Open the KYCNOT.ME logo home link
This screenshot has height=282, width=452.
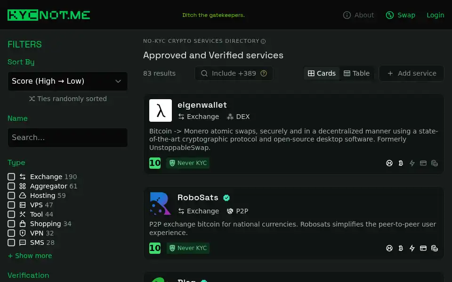[48, 15]
